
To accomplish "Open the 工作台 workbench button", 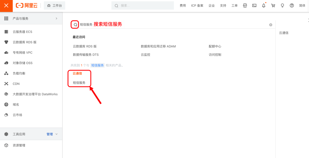I will (x=54, y=6).
